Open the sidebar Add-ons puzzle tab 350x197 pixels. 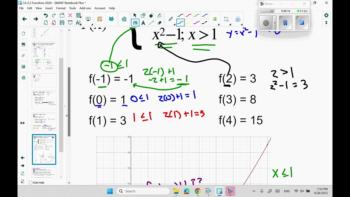(23, 77)
